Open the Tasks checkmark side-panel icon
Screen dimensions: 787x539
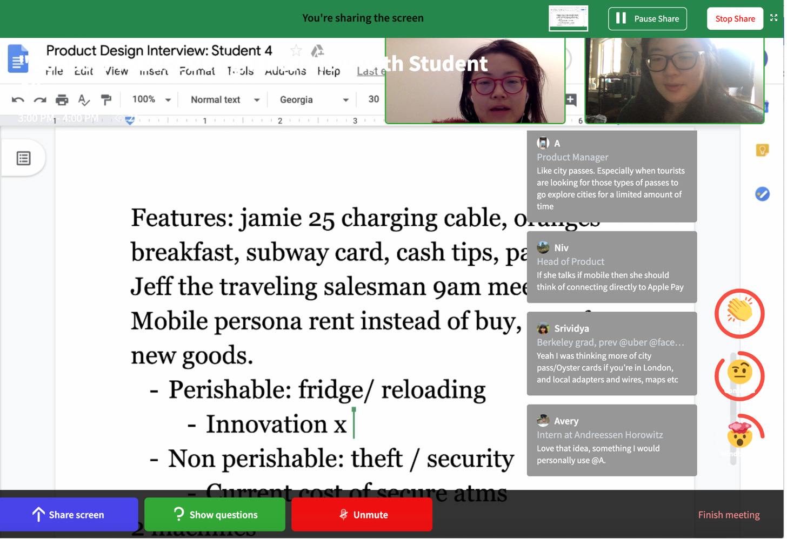[x=762, y=194]
